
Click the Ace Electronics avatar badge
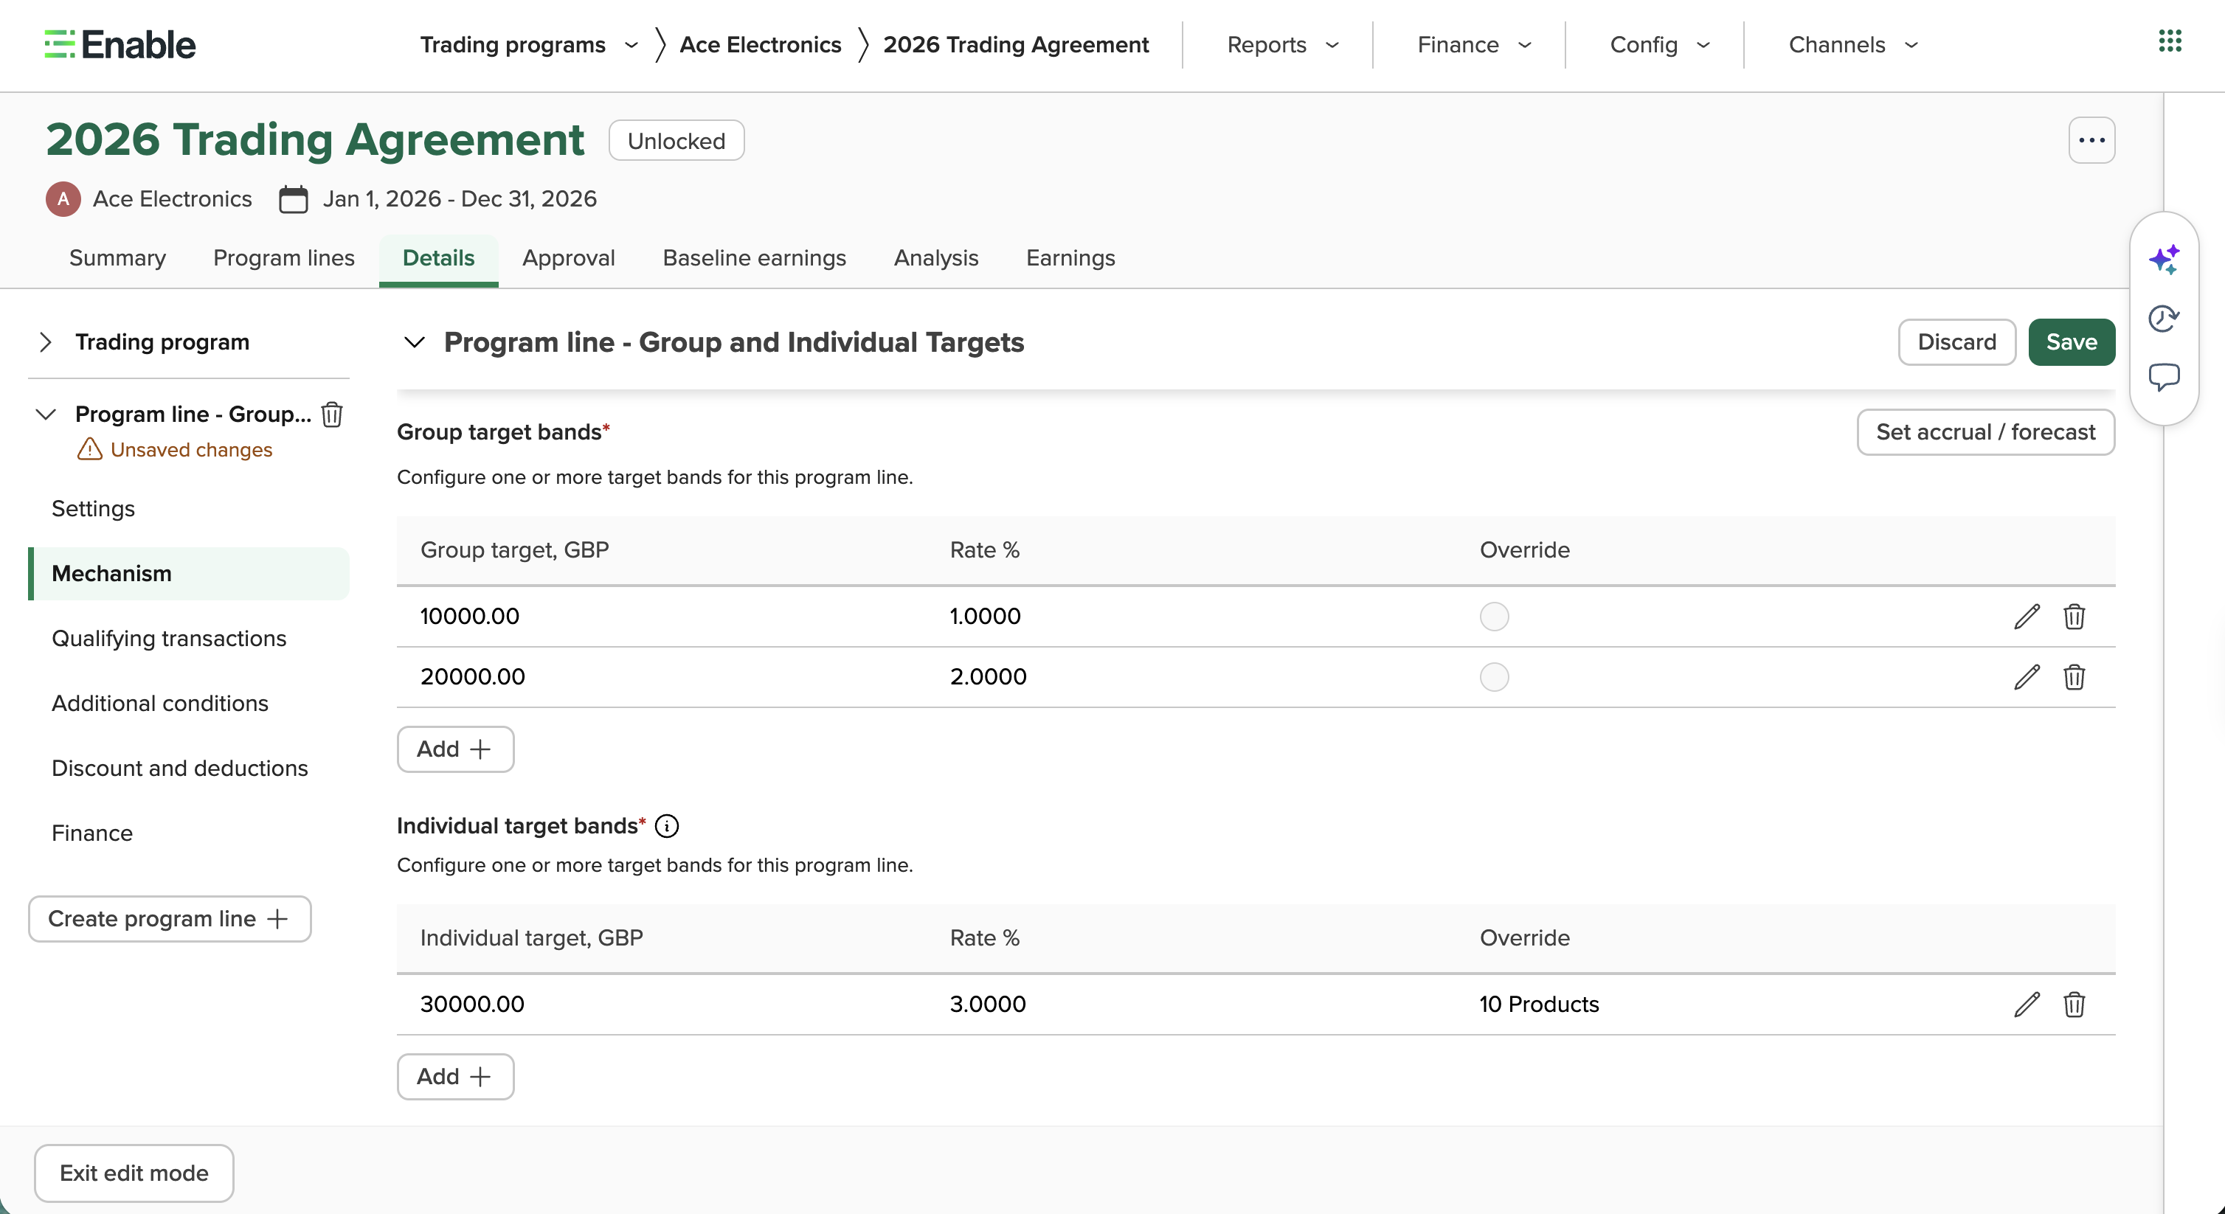pos(63,199)
